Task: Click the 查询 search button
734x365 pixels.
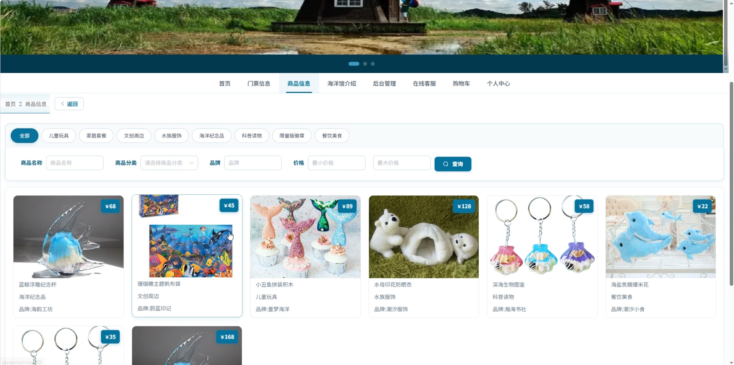Action: tap(453, 164)
